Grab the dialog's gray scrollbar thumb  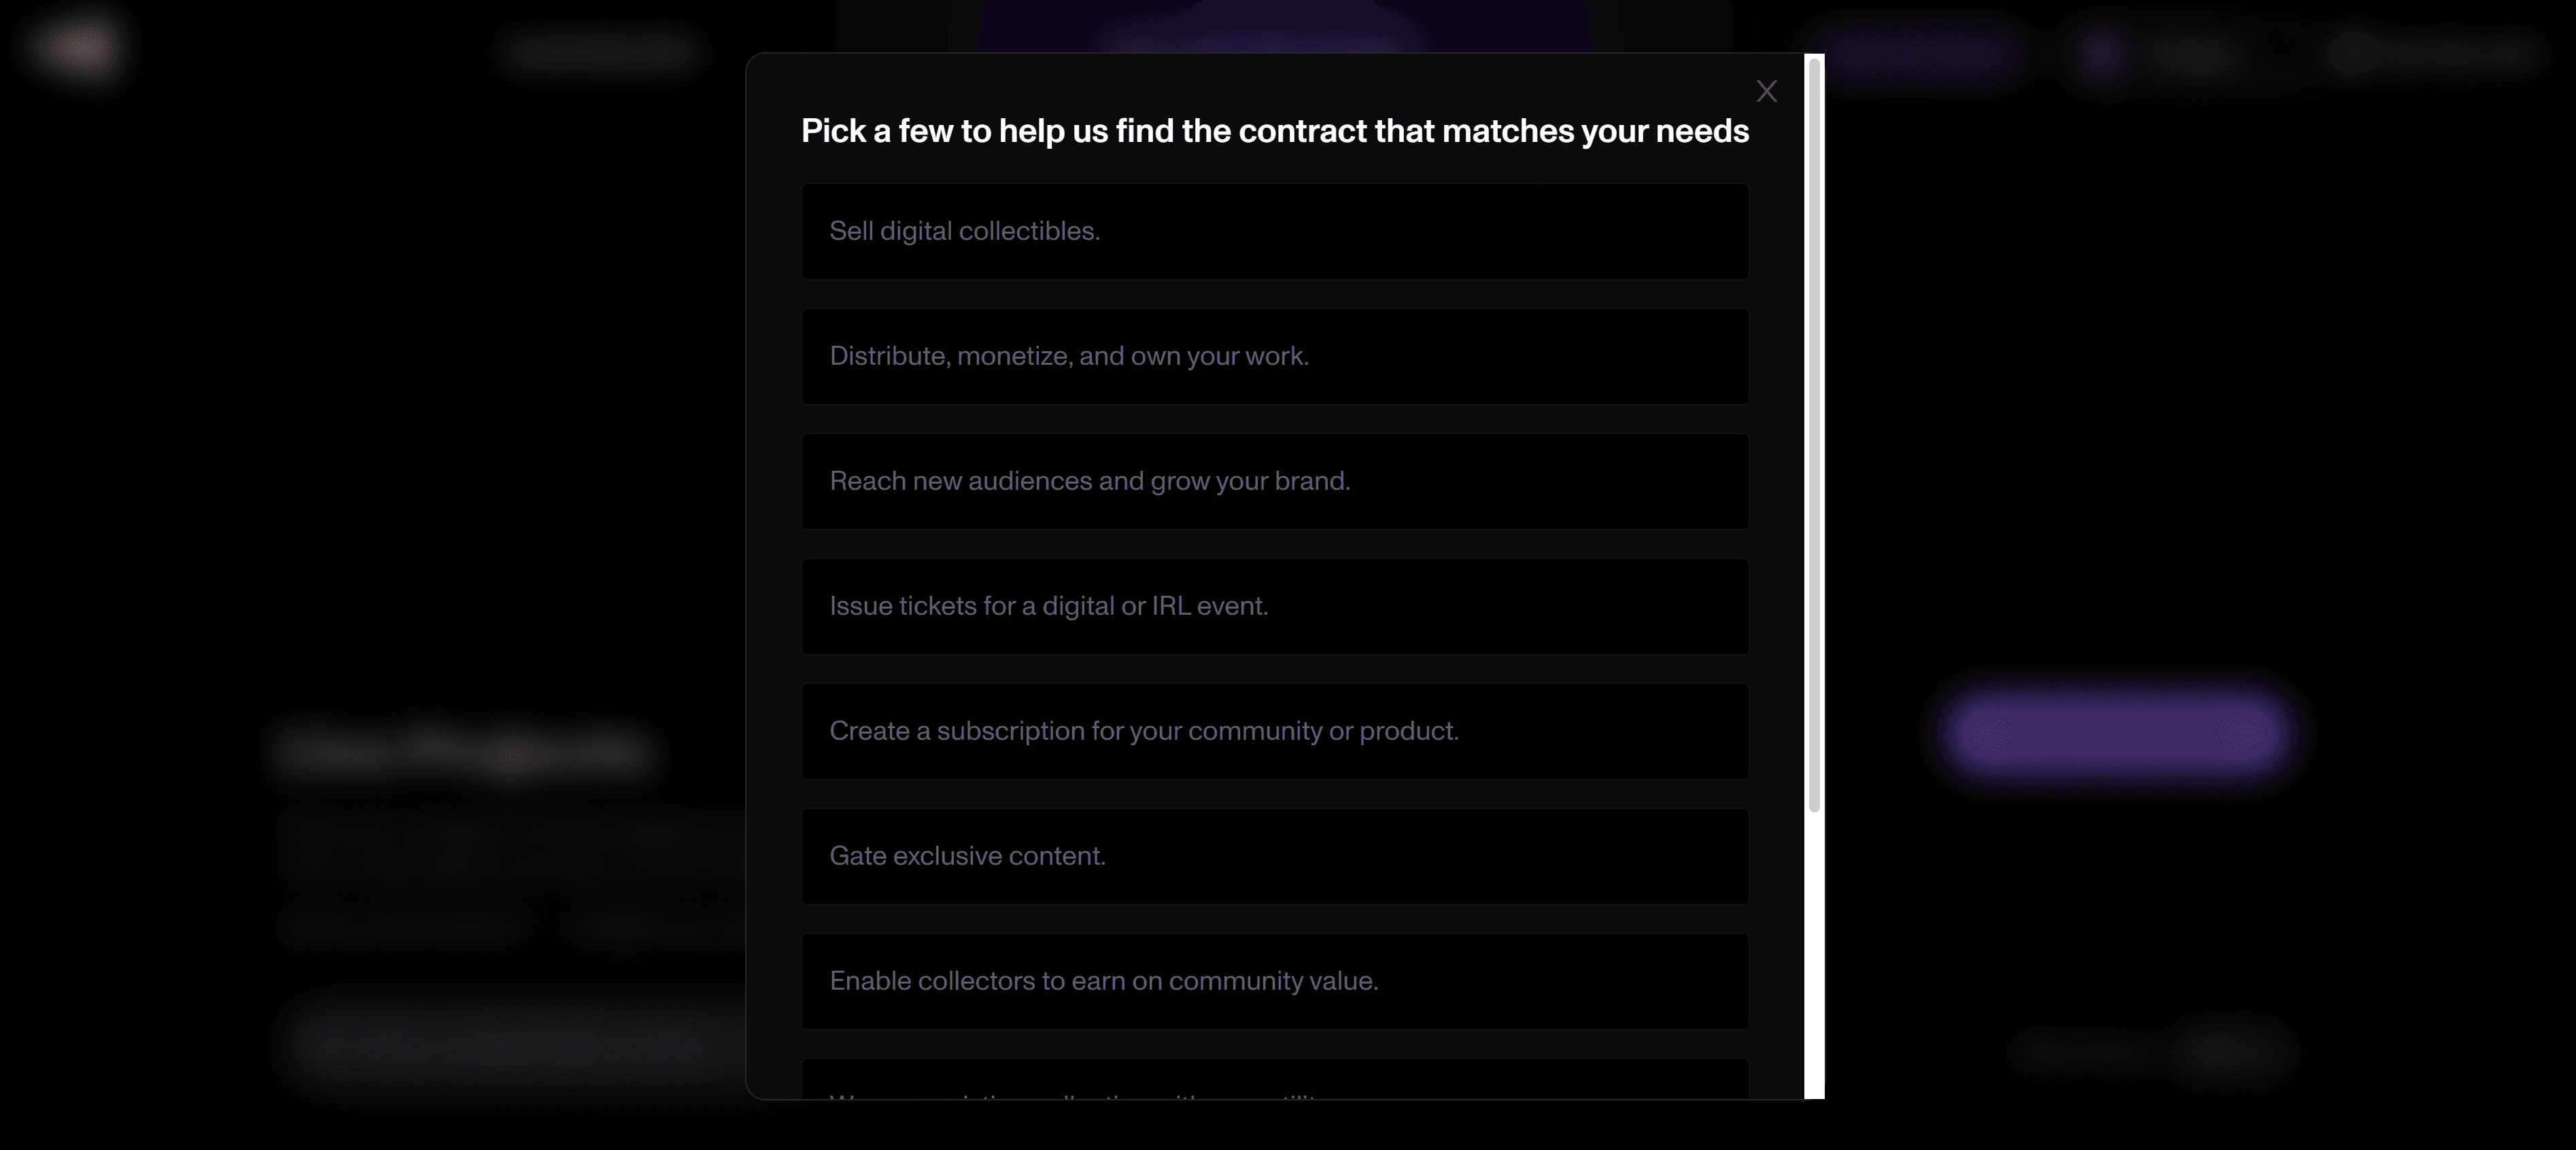(x=1814, y=435)
